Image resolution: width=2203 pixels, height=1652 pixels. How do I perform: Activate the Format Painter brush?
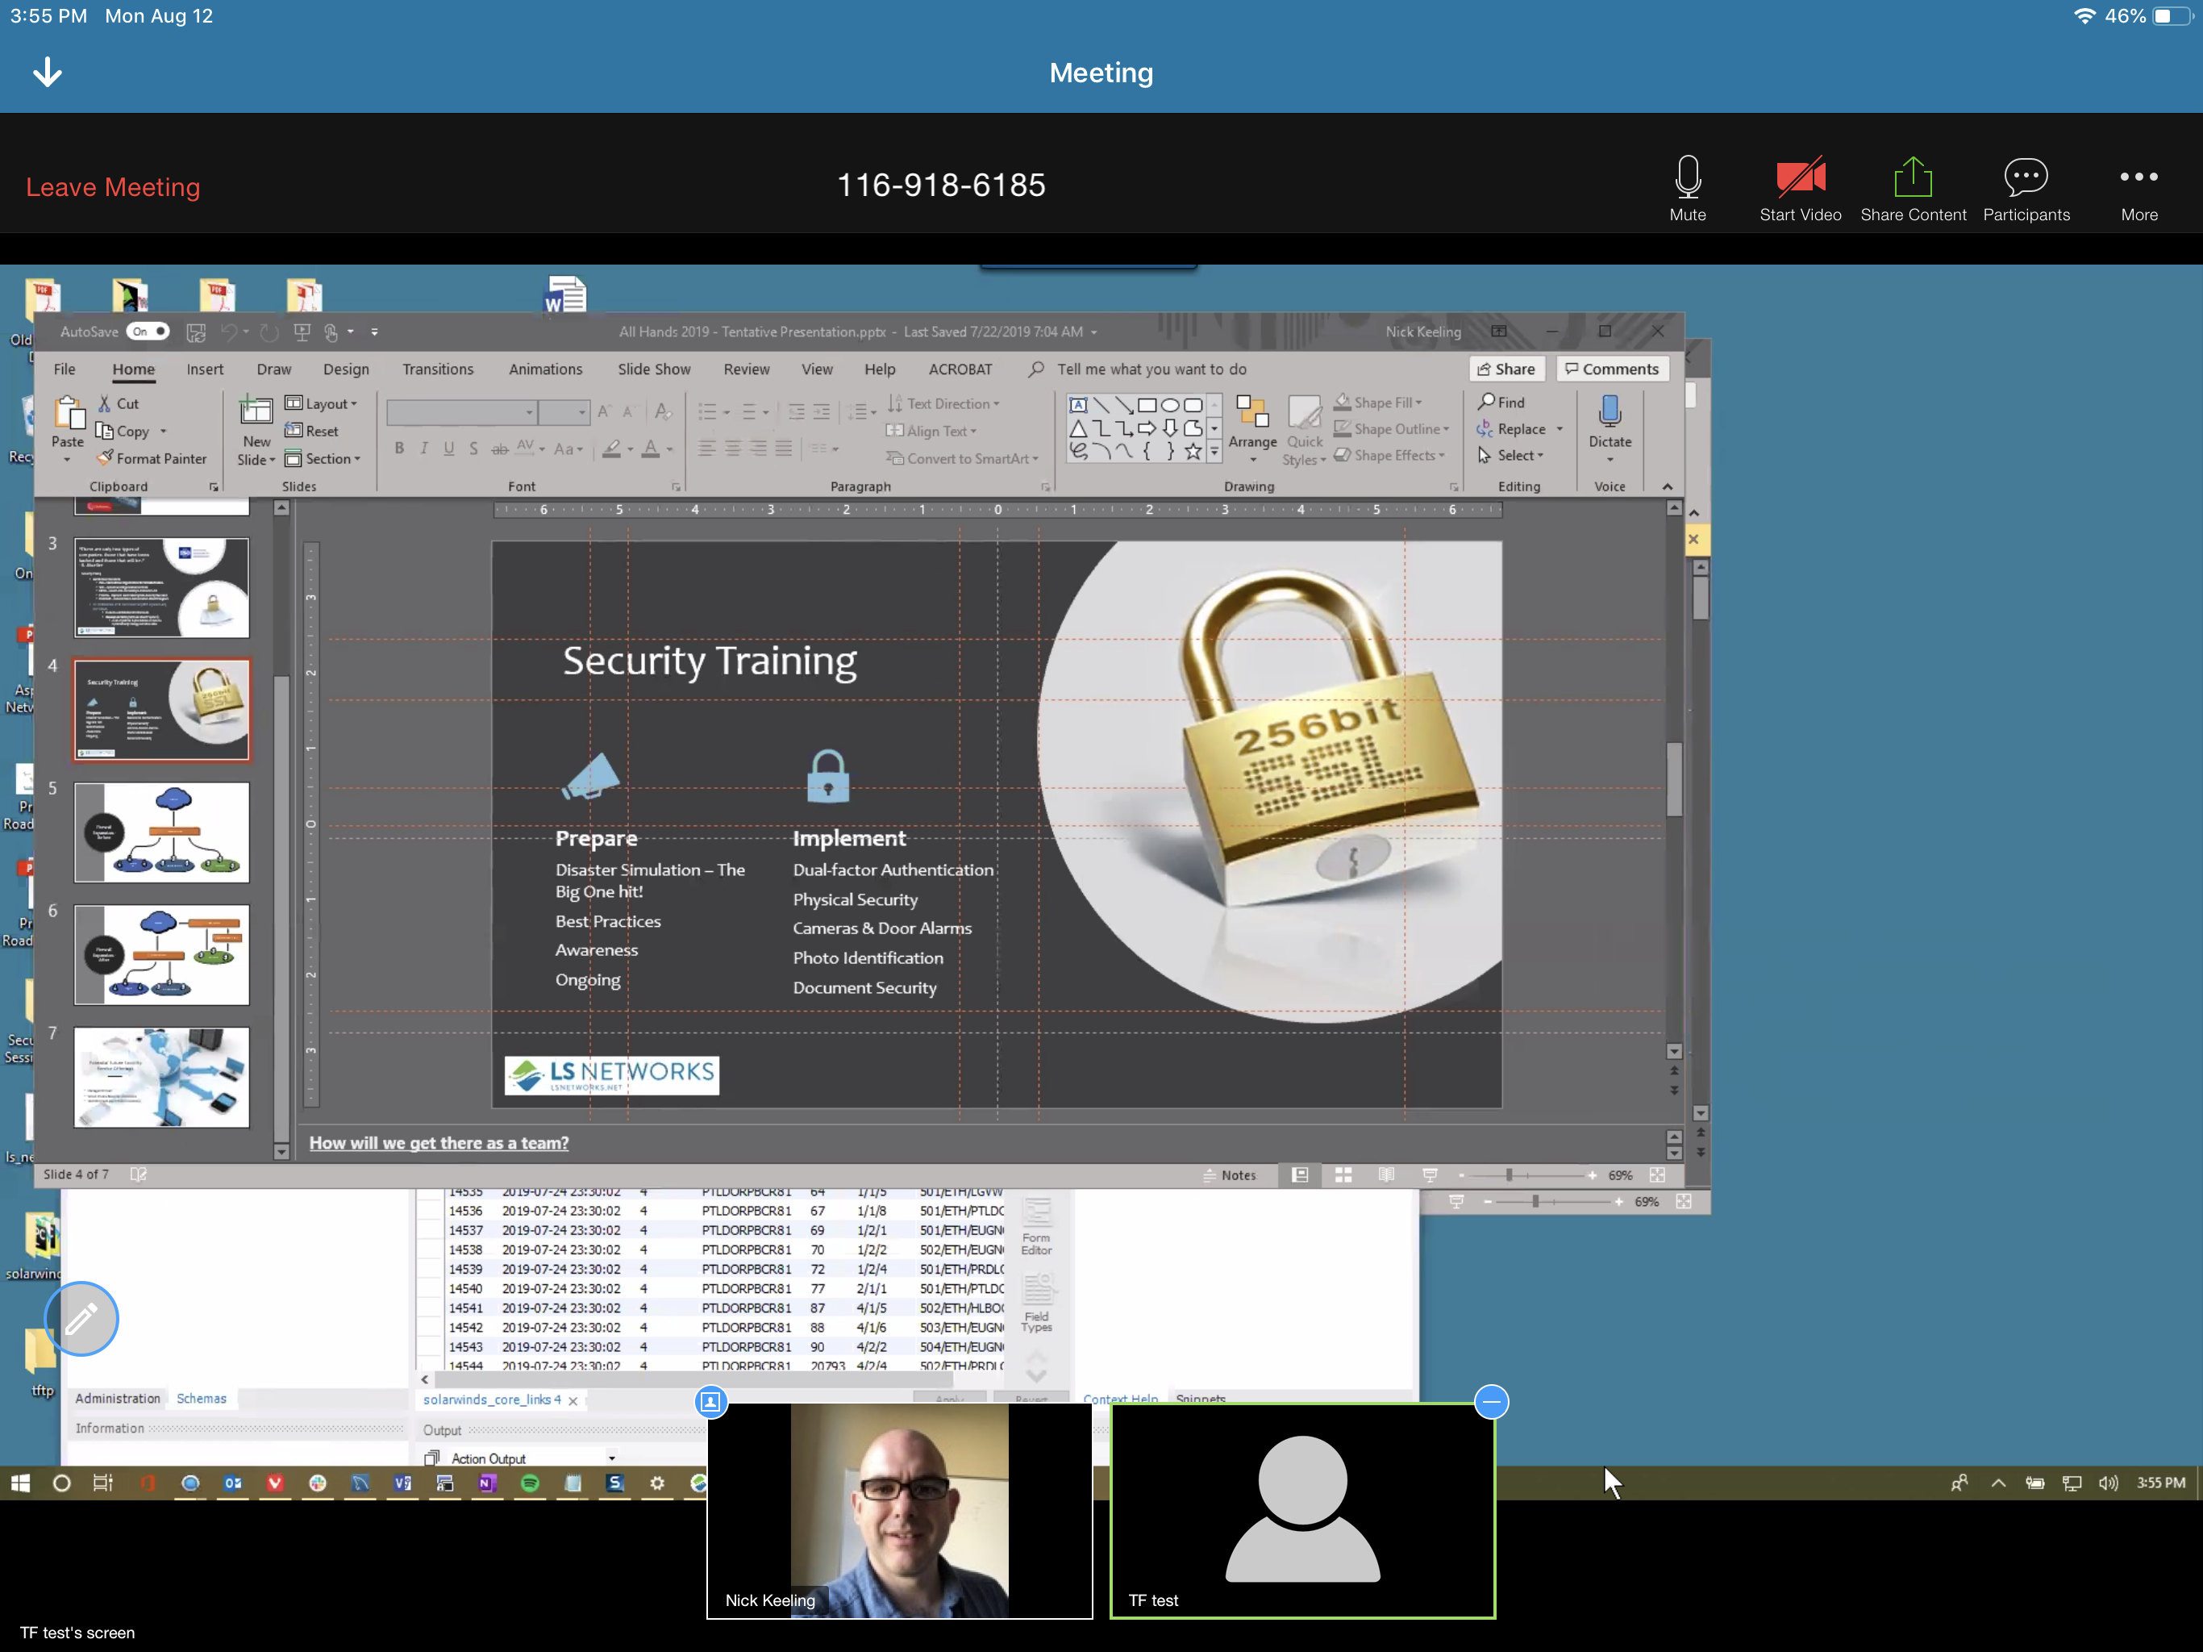tap(152, 458)
